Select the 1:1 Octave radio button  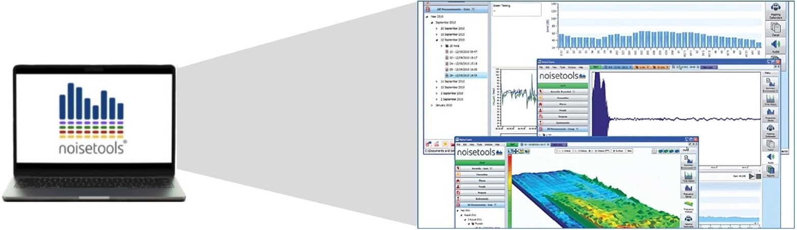pos(557,151)
